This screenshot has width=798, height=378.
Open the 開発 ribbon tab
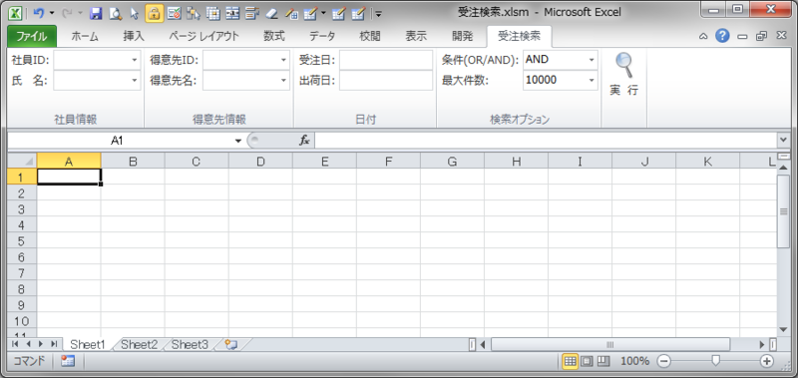tap(463, 36)
